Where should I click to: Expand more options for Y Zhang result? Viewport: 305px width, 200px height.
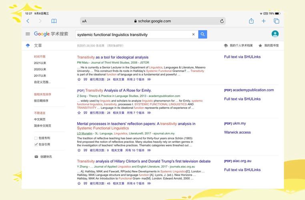[149, 183]
